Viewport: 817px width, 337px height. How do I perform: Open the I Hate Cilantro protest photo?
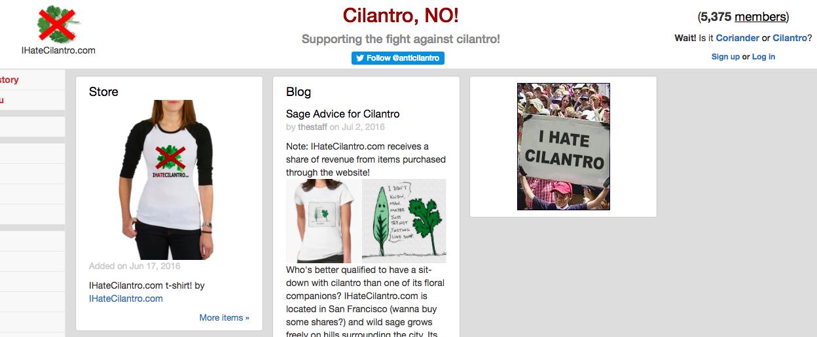563,146
